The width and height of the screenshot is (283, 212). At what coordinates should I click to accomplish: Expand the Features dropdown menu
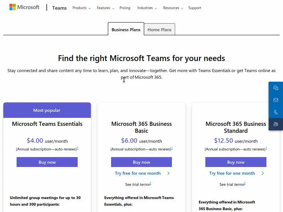[106, 8]
